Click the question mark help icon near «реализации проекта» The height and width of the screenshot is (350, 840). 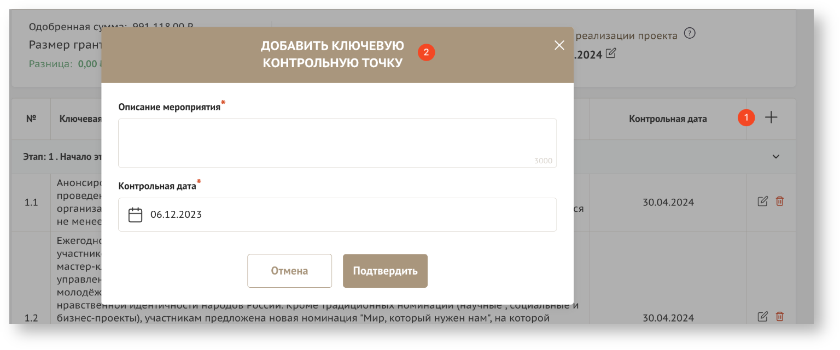690,34
